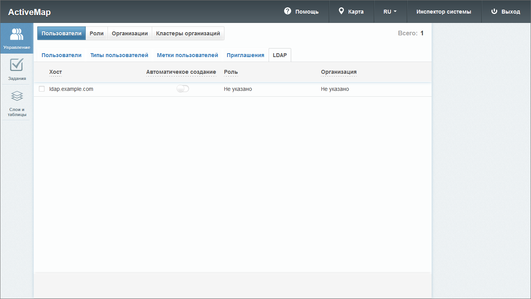The height and width of the screenshot is (299, 531).
Task: Click the Карта map pin icon
Action: click(x=342, y=11)
